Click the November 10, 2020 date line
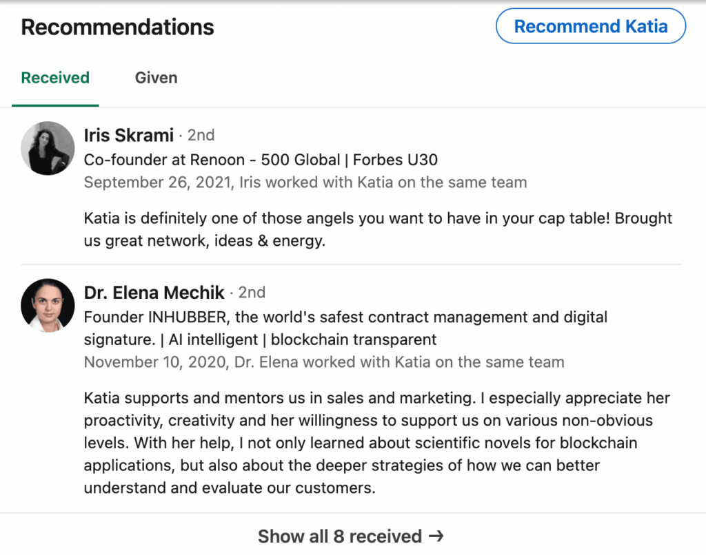Image resolution: width=706 pixels, height=555 pixels. pos(323,362)
